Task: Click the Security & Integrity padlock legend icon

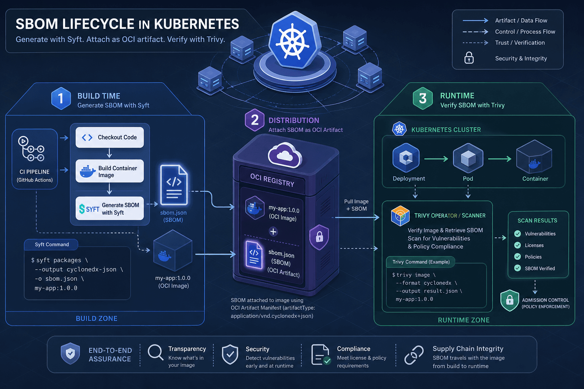Action: coord(469,58)
